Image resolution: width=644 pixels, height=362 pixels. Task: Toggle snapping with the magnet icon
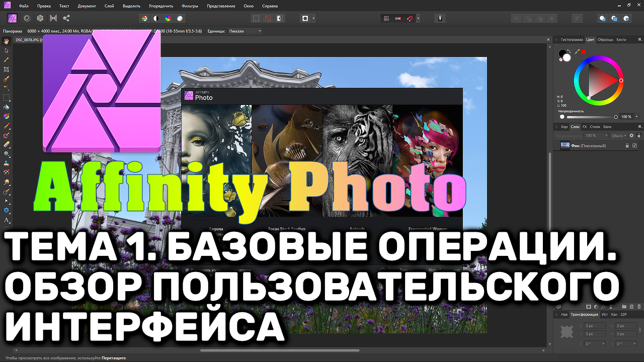pos(410,18)
